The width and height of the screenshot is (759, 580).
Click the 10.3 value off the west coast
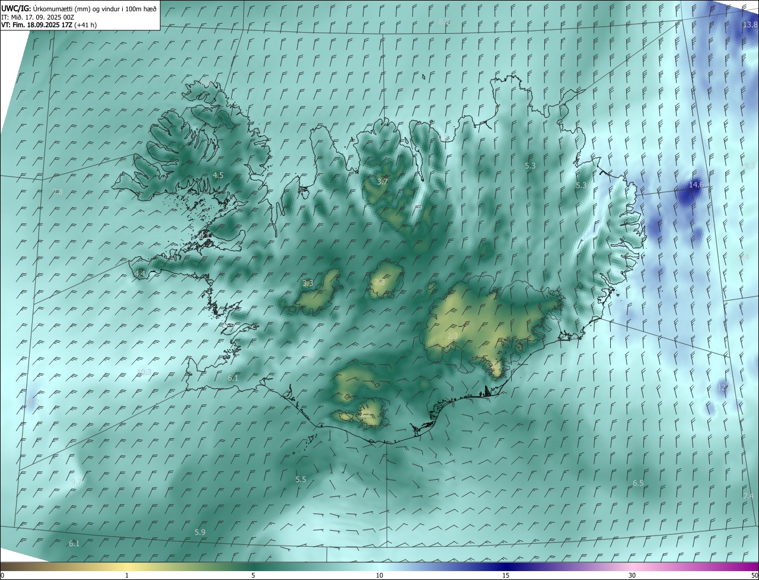pos(144,372)
